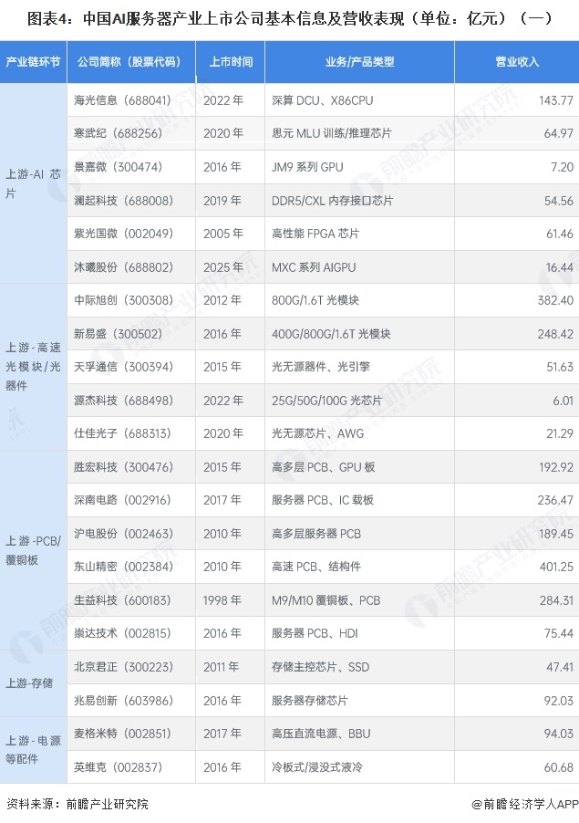Click revenue value 284.31
Viewport: 579px width, 823px height.
pyautogui.click(x=556, y=600)
